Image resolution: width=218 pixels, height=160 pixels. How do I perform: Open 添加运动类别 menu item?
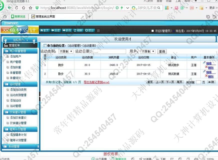(18, 89)
